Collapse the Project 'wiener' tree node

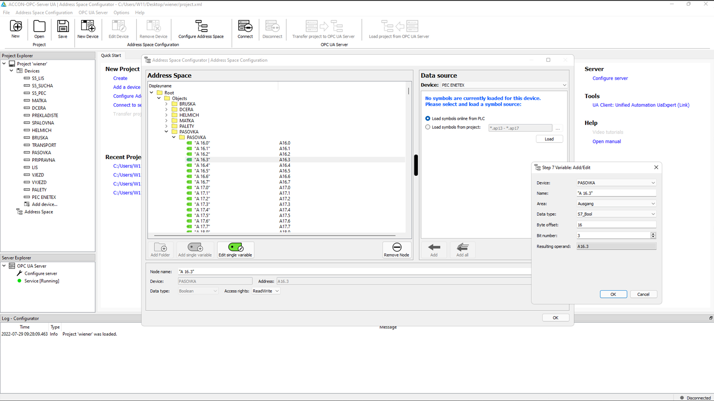4,64
